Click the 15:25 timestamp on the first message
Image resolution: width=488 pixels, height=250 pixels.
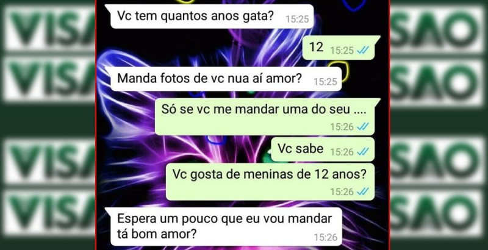click(297, 20)
